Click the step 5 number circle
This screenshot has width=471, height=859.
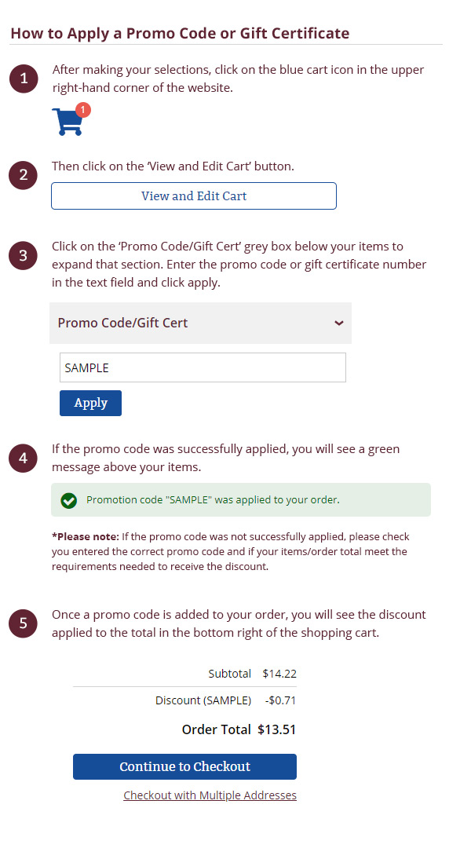(24, 623)
